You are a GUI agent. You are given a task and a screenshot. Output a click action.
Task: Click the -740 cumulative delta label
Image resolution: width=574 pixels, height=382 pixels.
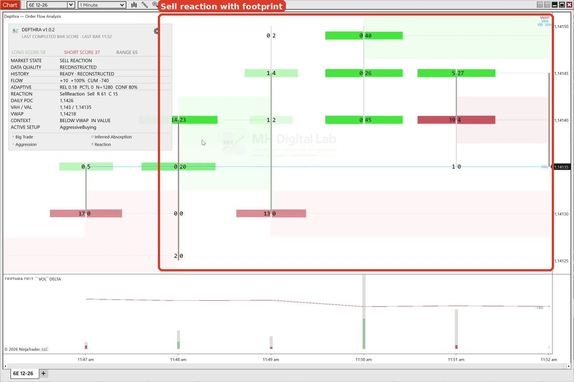(539, 307)
